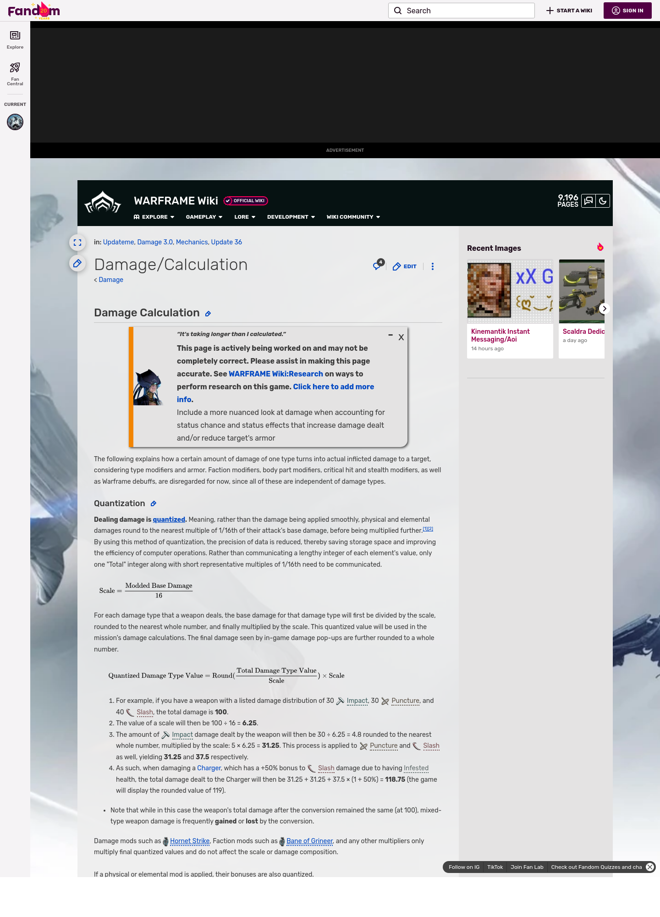Expand the DEVELOPMENT menu
The image size is (660, 917).
click(x=291, y=217)
